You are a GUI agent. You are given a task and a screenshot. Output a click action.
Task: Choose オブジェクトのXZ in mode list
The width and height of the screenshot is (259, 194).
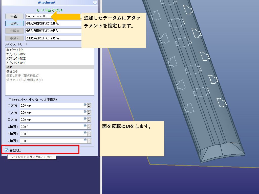click(x=16, y=59)
